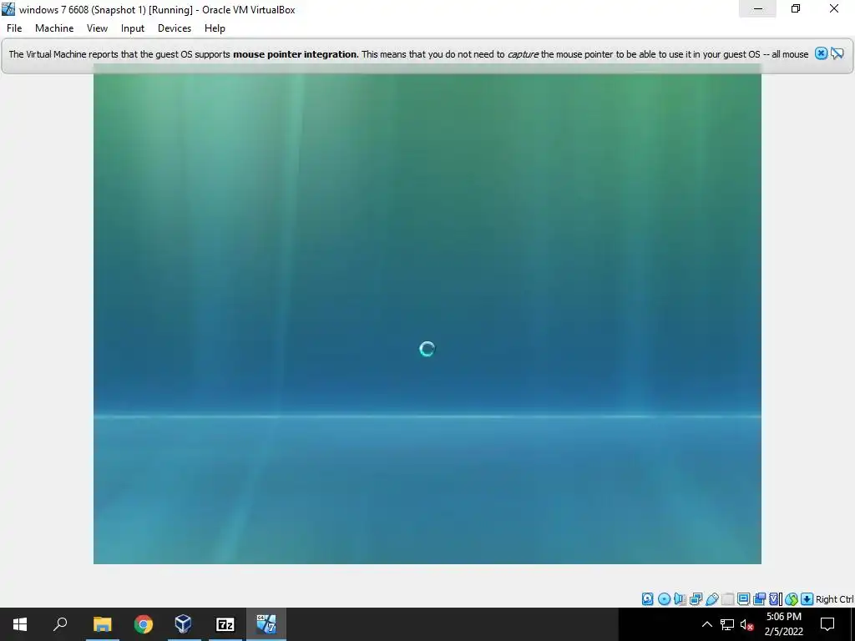Click the CPU virtualization indicator
Viewport: 855px width, 641px height.
(775, 599)
